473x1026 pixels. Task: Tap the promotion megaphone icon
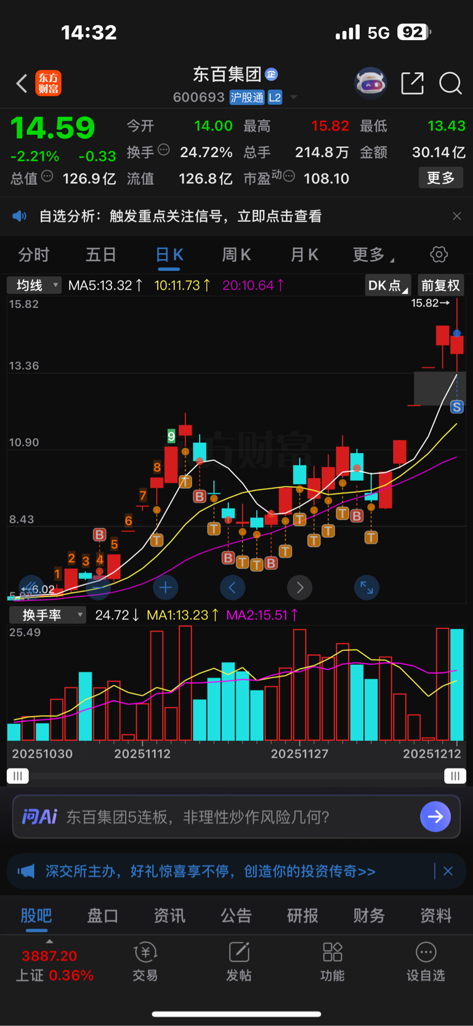point(26,871)
